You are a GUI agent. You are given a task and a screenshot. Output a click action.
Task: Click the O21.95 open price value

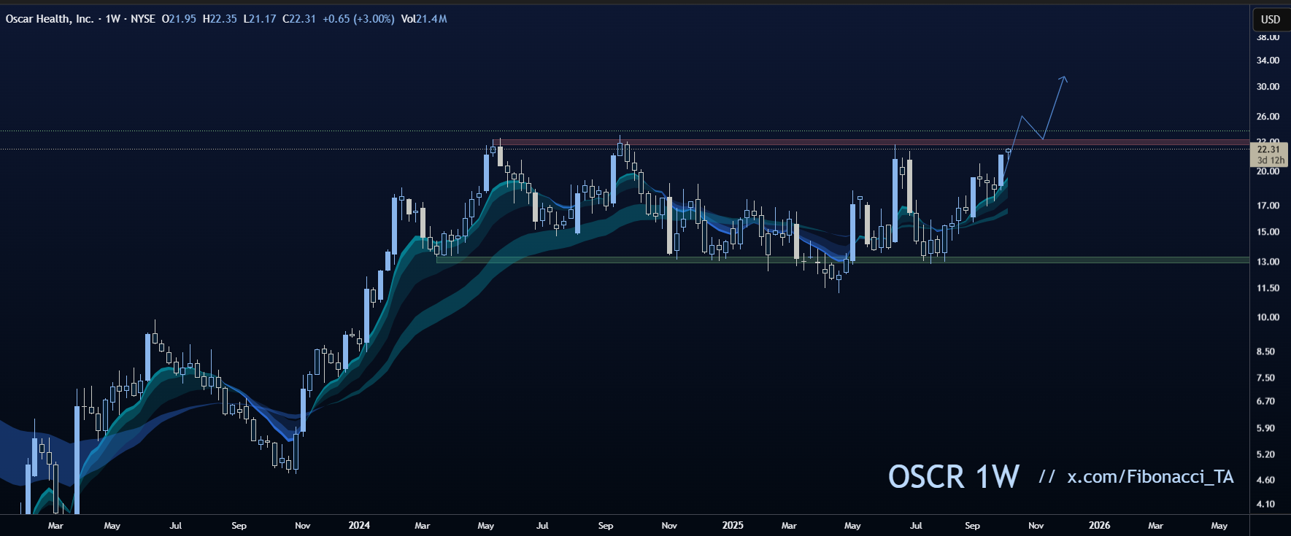(179, 19)
